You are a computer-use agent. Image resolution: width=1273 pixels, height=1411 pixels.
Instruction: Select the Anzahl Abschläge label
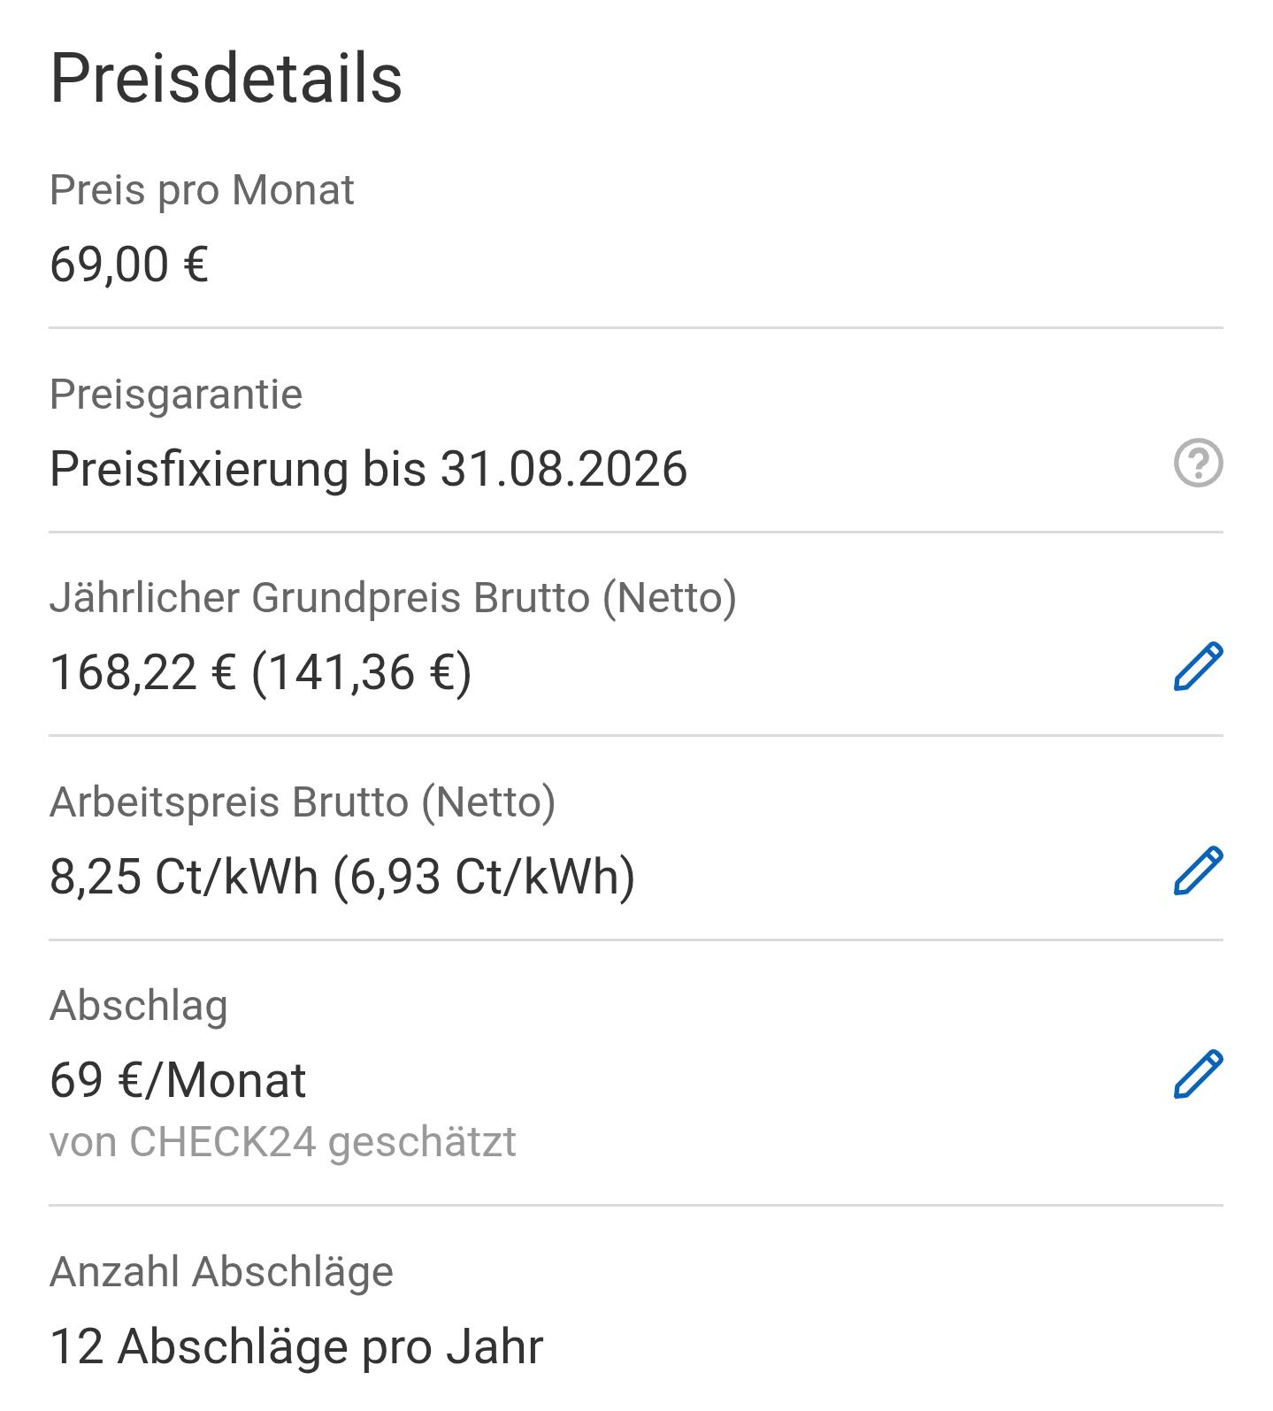click(x=221, y=1272)
